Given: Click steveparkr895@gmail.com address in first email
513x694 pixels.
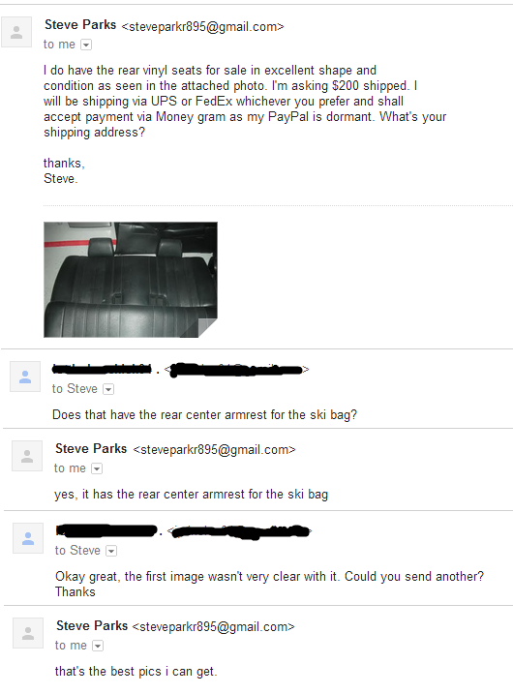Looking at the screenshot, I should point(202,27).
